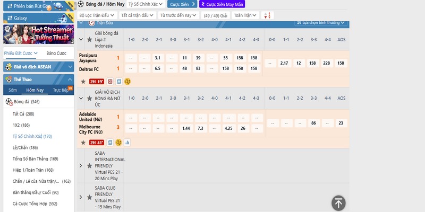Open scoreboard icon for Adelaide United match
The height and width of the screenshot is (212, 425).
click(x=110, y=143)
